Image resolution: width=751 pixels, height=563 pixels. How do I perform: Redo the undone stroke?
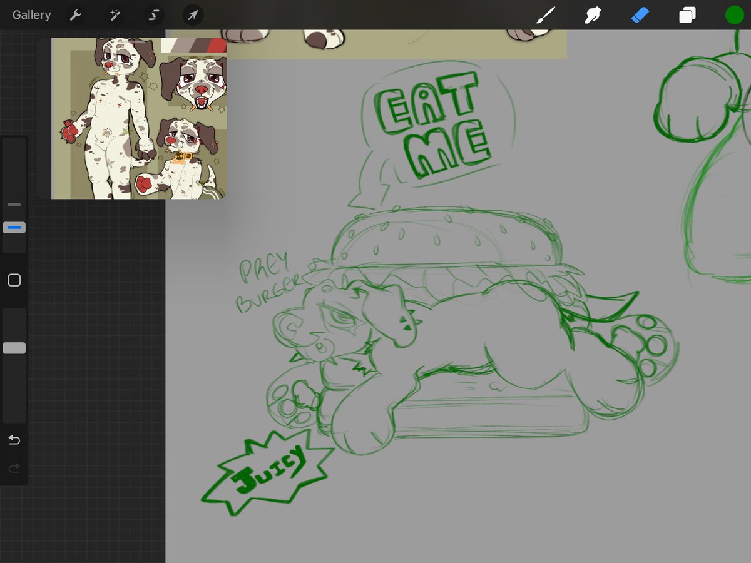pyautogui.click(x=14, y=468)
